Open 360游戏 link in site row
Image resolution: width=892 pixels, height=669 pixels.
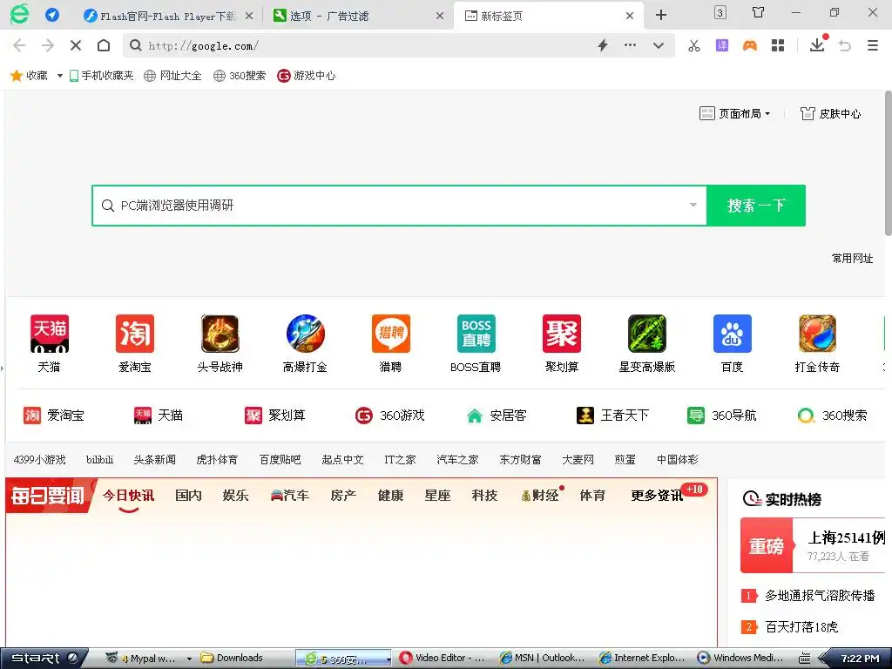389,416
